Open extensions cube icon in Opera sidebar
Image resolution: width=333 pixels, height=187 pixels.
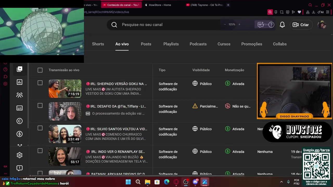(x=5, y=77)
